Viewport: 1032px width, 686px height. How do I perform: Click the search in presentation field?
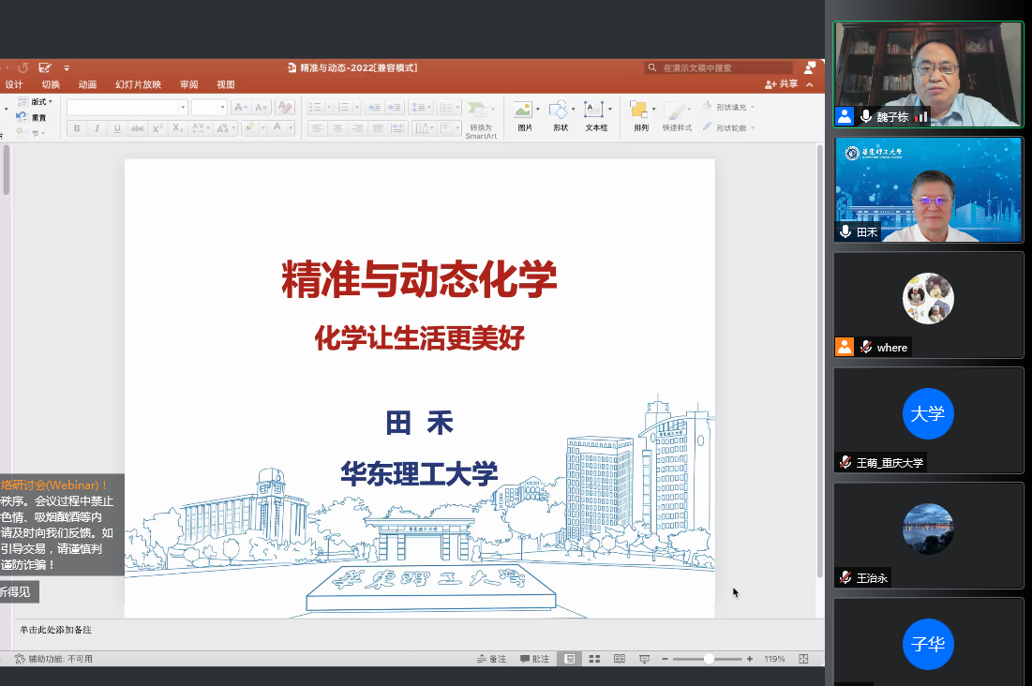point(722,67)
